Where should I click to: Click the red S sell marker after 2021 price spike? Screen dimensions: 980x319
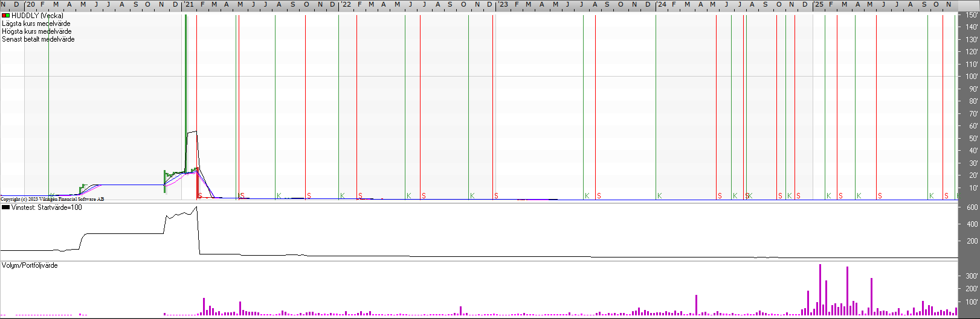click(200, 196)
